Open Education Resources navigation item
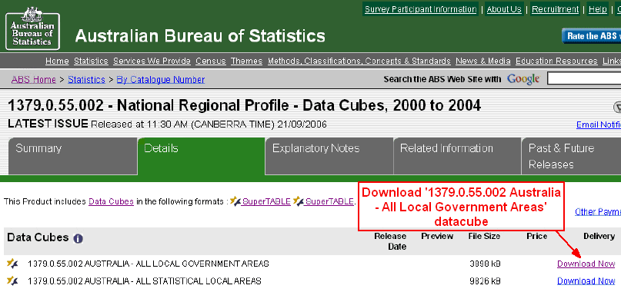Image resolution: width=621 pixels, height=292 pixels. [x=556, y=61]
